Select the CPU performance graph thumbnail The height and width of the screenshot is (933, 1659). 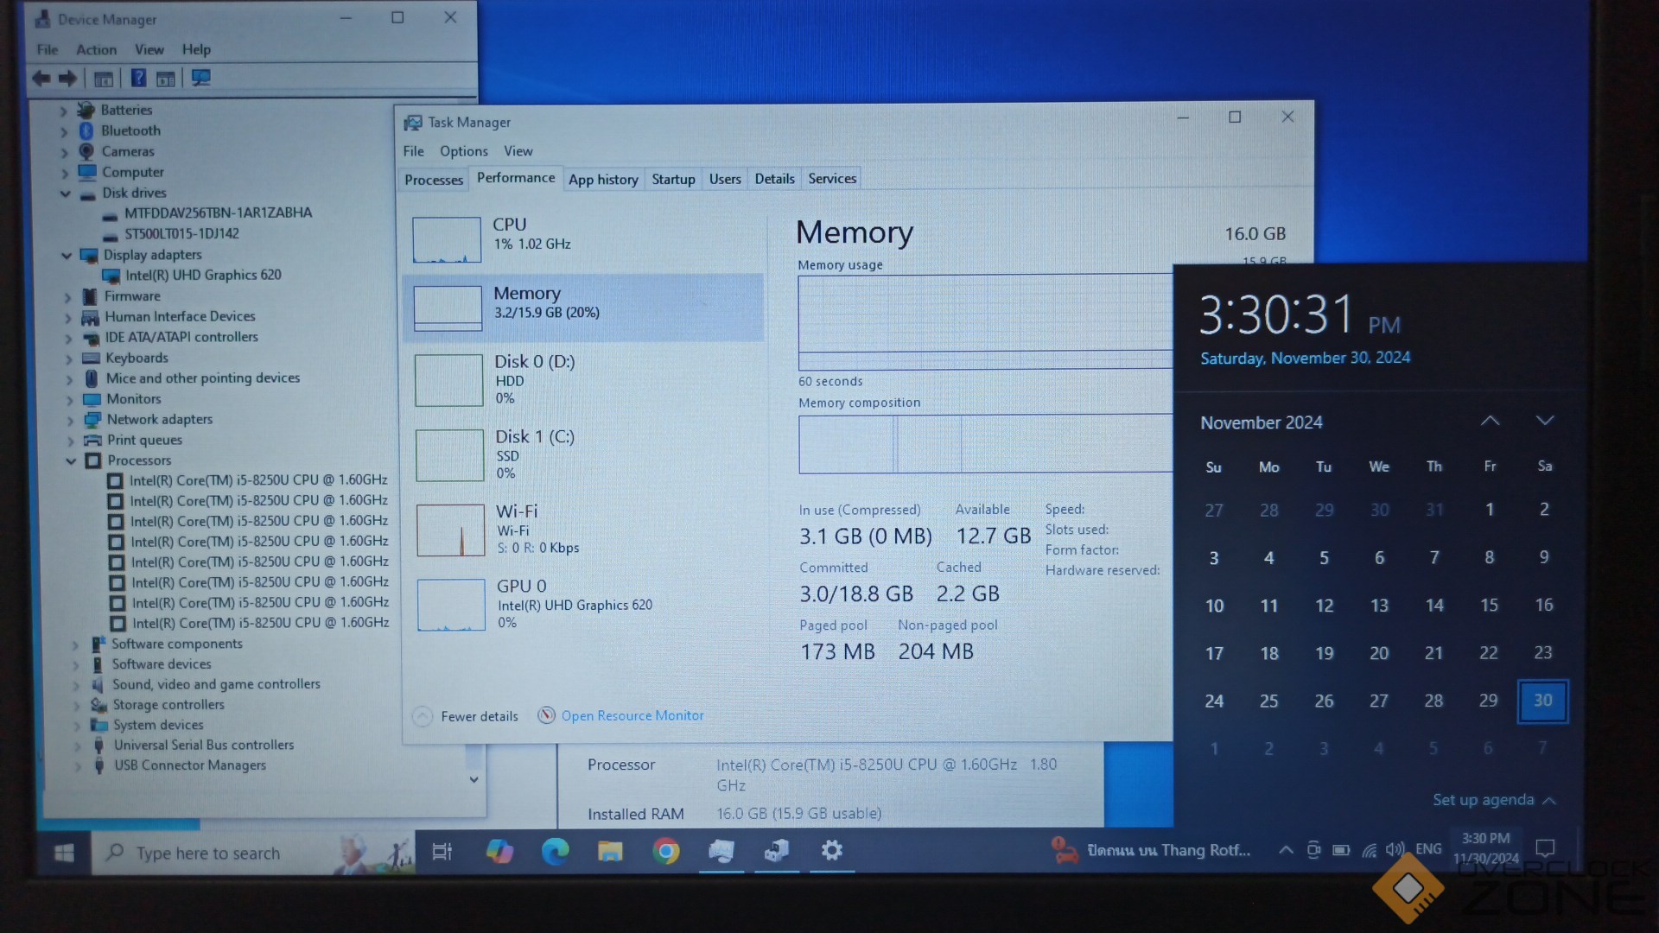(447, 239)
